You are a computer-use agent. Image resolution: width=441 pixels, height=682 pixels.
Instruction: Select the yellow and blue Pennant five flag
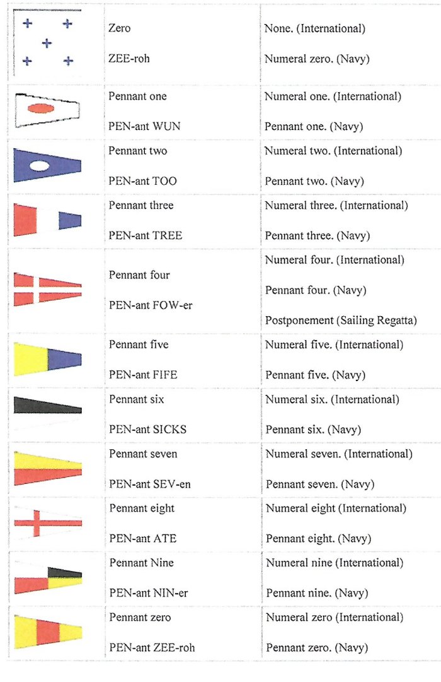pos(47,359)
